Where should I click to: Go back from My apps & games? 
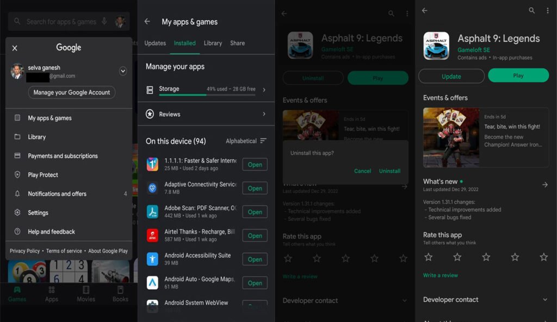(x=147, y=22)
